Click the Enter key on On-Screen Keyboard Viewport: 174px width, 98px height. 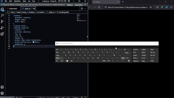pos(127,53)
